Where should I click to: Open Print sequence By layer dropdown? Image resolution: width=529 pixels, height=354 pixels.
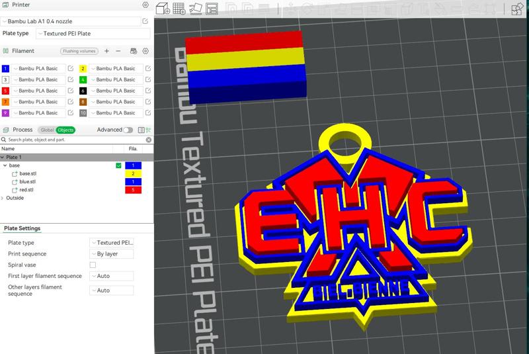click(x=112, y=254)
